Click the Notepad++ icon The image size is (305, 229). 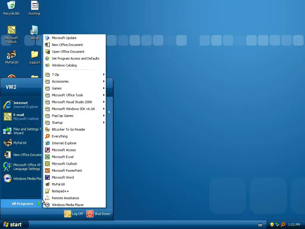[x=47, y=191]
